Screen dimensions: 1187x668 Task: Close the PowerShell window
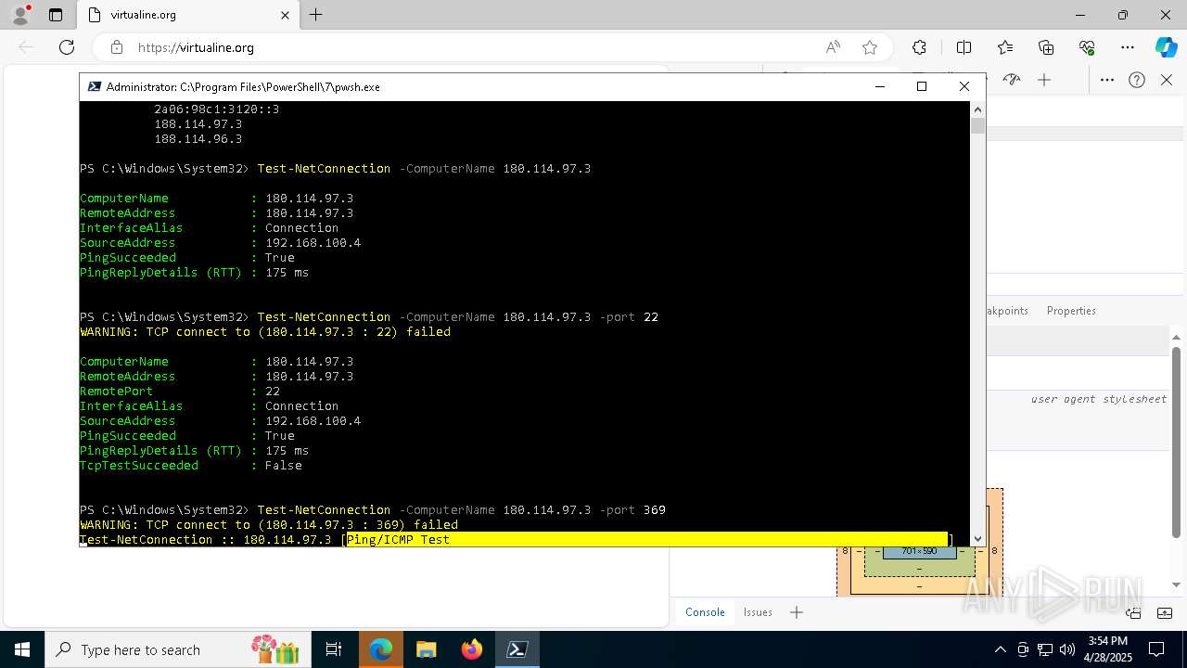(x=964, y=86)
